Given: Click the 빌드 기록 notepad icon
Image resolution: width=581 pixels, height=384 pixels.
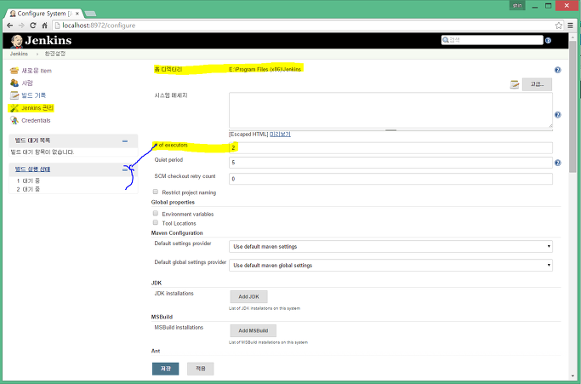Looking at the screenshot, I should click(x=14, y=95).
